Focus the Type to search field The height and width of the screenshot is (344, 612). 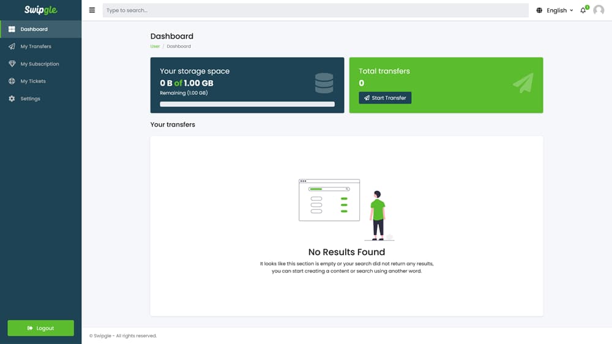[x=315, y=10]
